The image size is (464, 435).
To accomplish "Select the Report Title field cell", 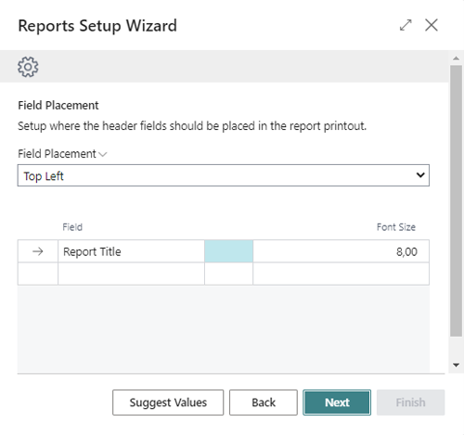I will (131, 251).
